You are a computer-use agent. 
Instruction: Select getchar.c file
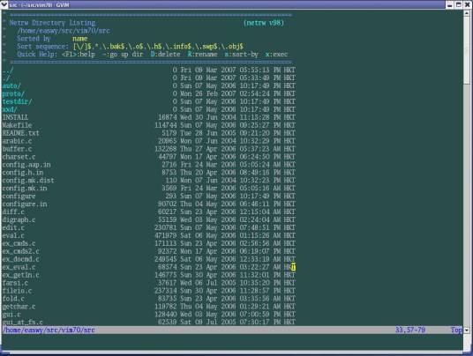(19, 306)
